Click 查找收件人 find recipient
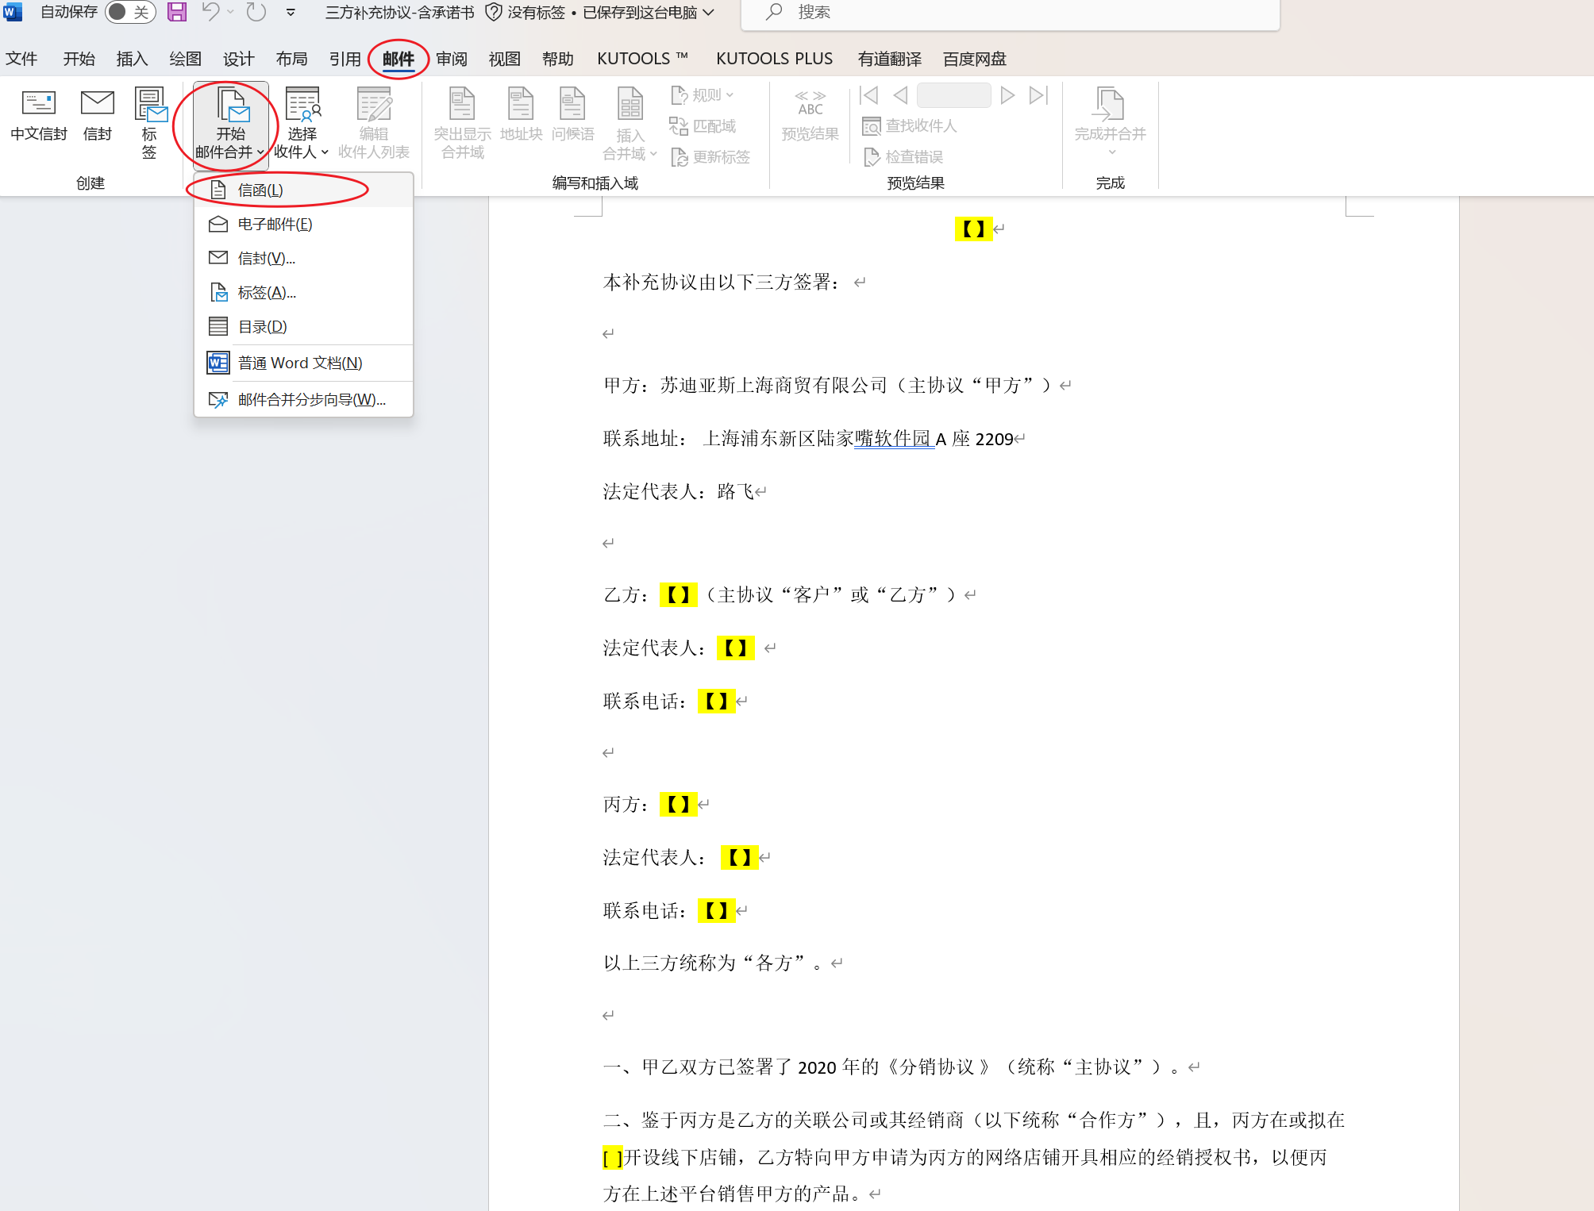Viewport: 1594px width, 1211px height. [x=910, y=126]
